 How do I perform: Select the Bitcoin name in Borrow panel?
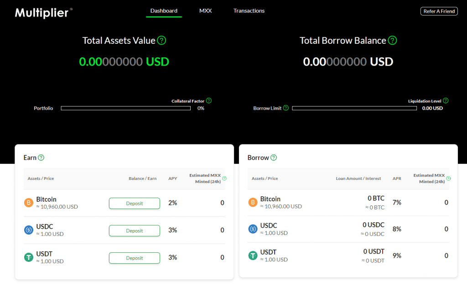[270, 199]
